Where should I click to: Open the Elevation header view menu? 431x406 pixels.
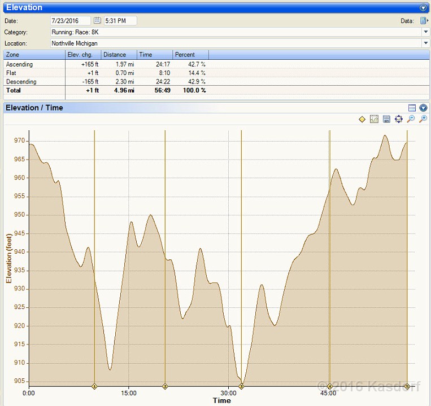(423, 8)
